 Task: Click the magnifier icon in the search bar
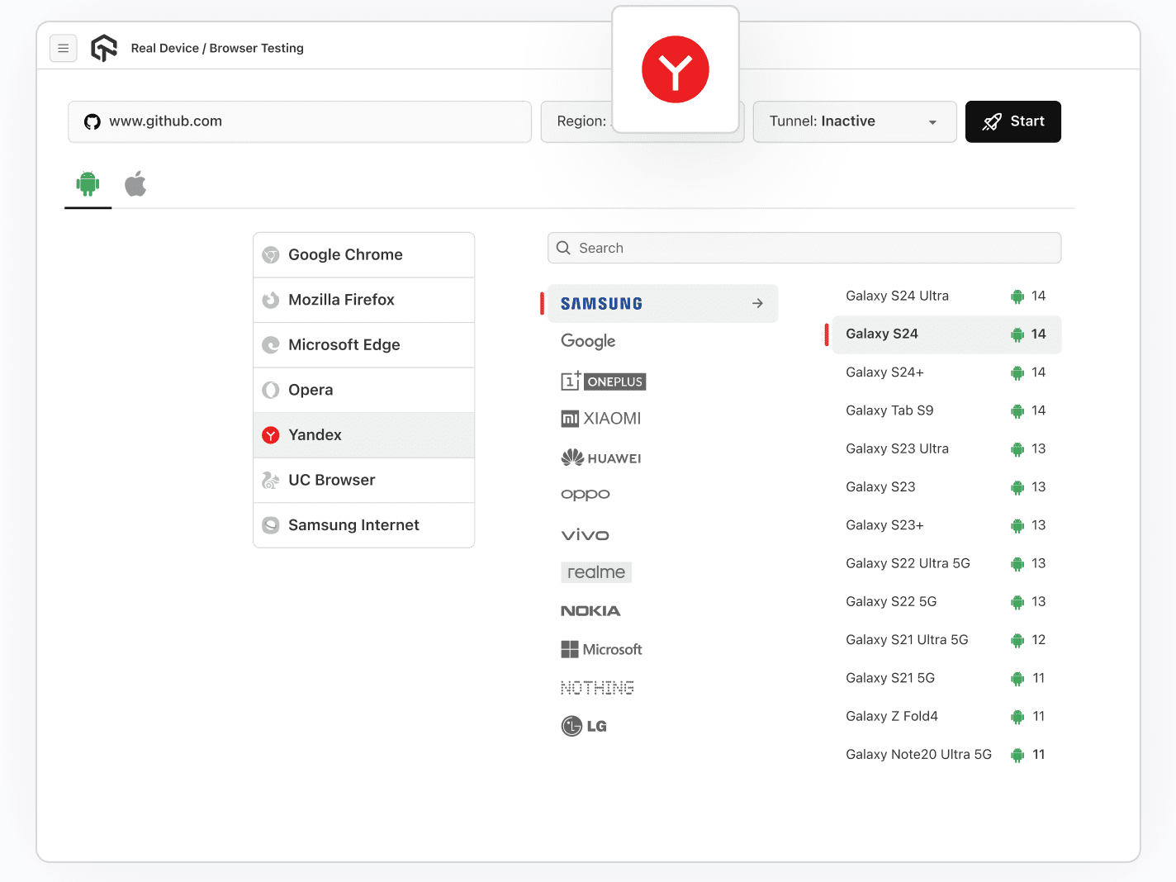click(x=563, y=248)
